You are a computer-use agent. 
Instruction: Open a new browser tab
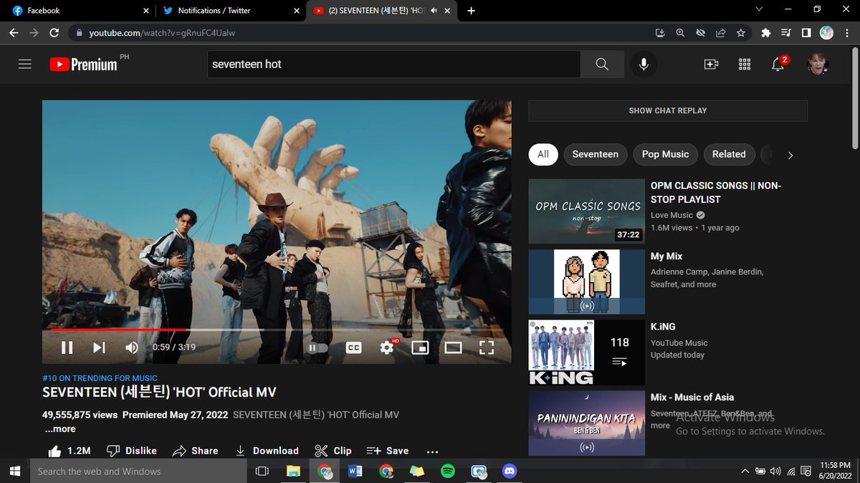click(x=471, y=11)
